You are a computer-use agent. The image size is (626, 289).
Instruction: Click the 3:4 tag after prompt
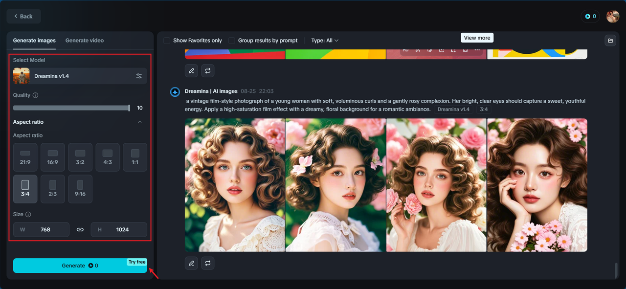[484, 109]
